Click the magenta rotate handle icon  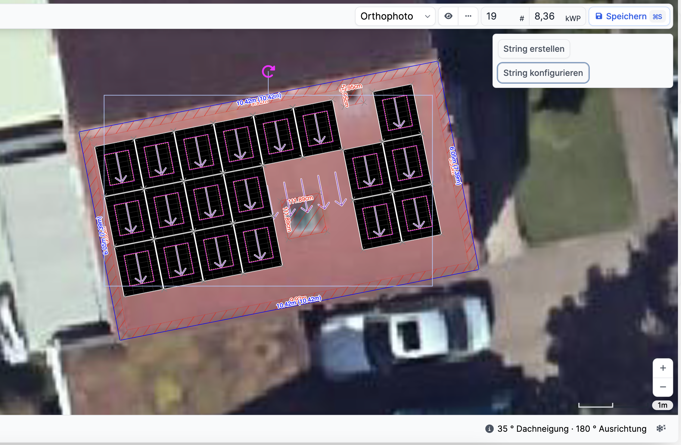(x=268, y=71)
